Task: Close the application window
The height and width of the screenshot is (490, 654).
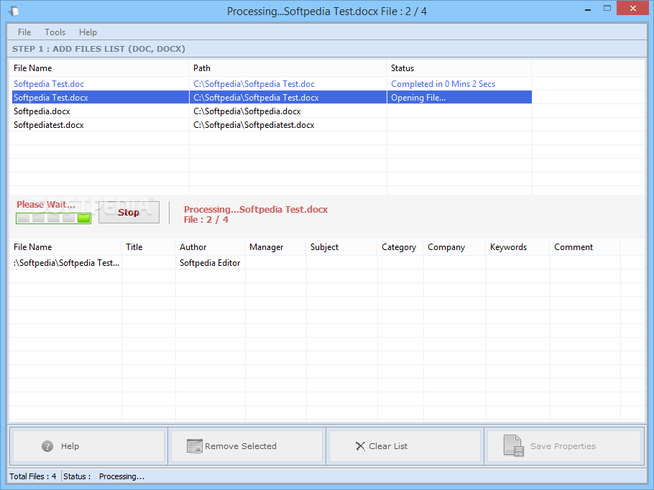Action: [x=632, y=8]
